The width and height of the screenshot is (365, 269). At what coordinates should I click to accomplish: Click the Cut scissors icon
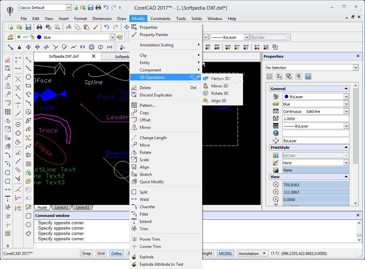[x=69, y=27]
